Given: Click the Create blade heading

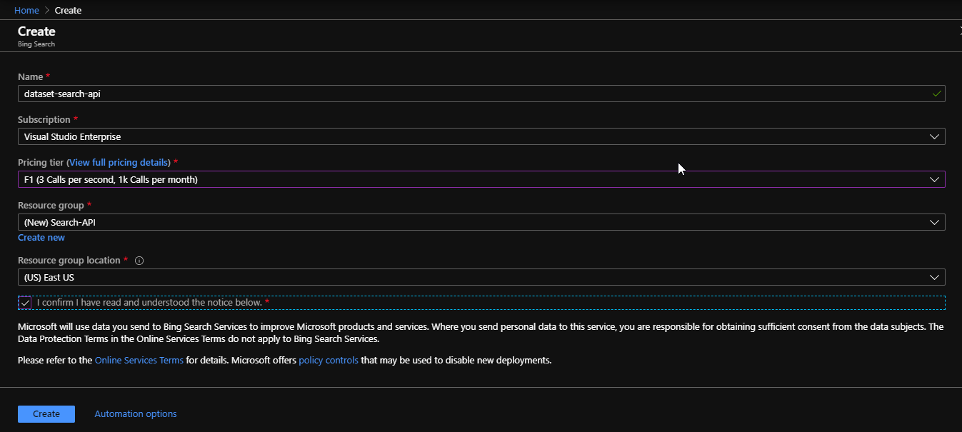Looking at the screenshot, I should click(x=36, y=31).
